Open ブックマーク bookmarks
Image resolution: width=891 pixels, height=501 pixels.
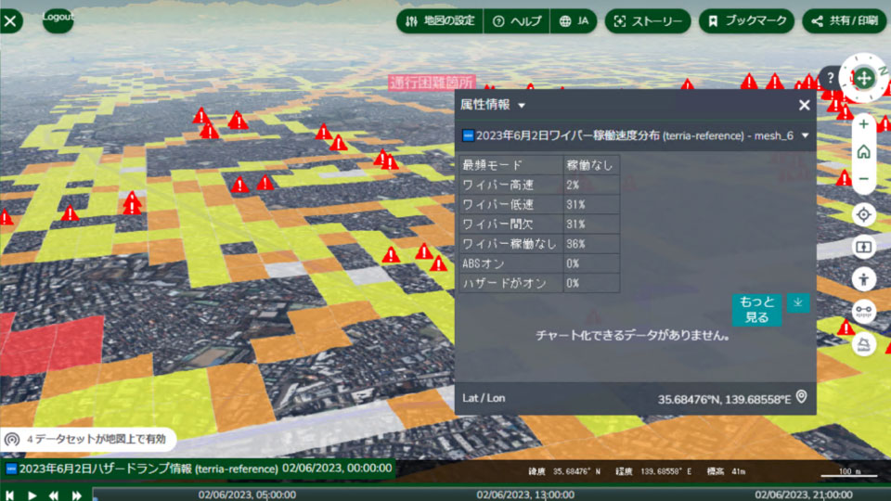click(746, 21)
